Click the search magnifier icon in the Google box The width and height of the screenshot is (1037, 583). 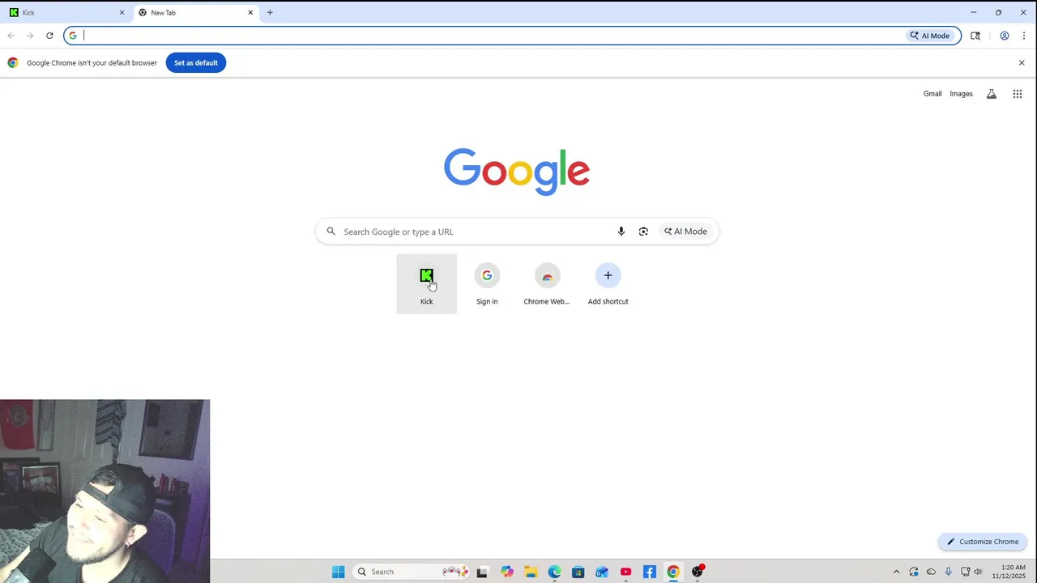pos(331,232)
